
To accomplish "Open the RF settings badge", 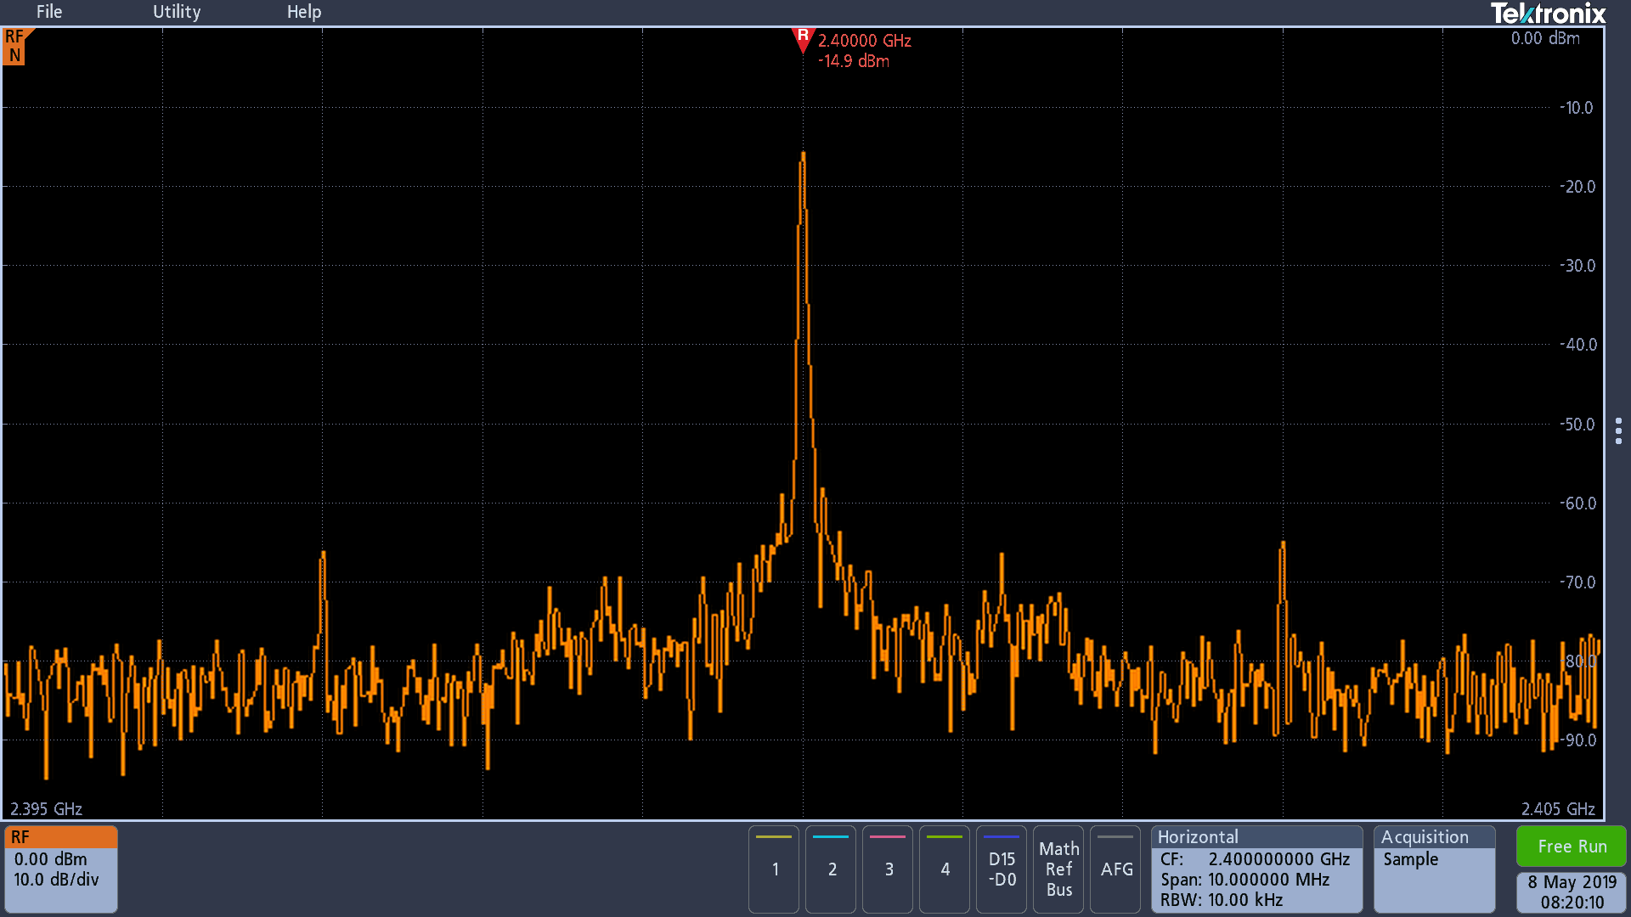I will tap(60, 869).
